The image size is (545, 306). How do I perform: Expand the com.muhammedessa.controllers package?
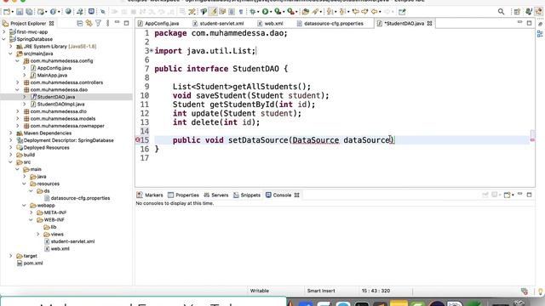pos(18,82)
